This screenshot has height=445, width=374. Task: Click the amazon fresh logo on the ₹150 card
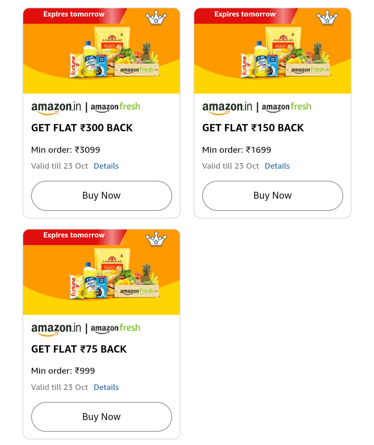286,107
